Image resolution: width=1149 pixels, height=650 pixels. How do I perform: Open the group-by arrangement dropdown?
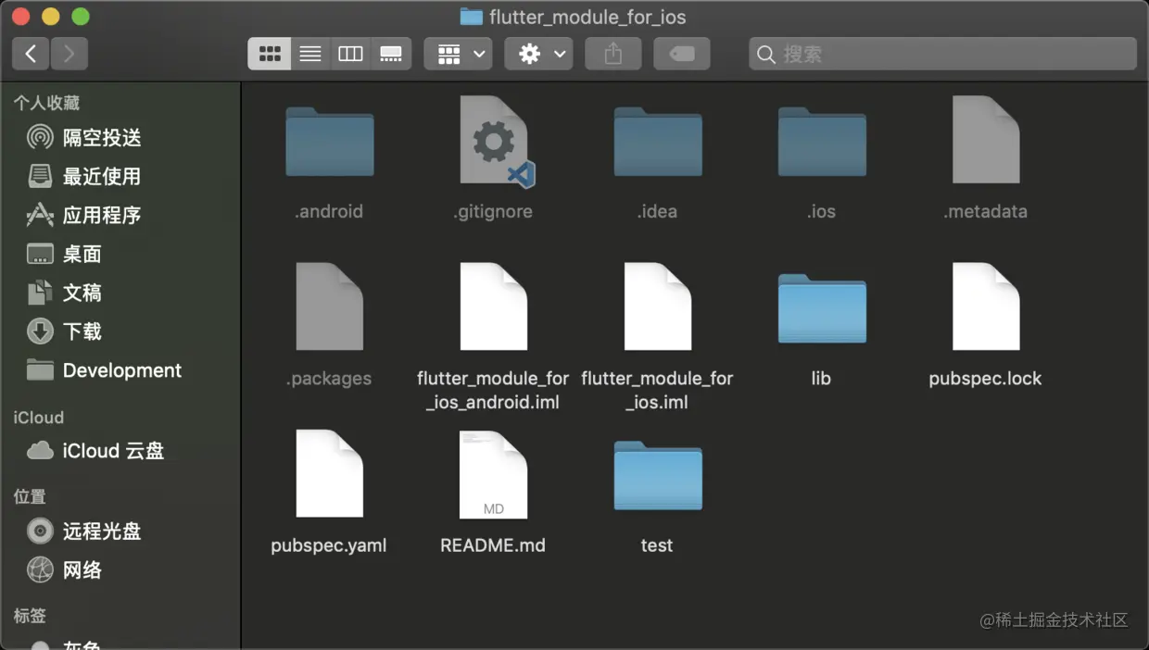click(x=458, y=54)
